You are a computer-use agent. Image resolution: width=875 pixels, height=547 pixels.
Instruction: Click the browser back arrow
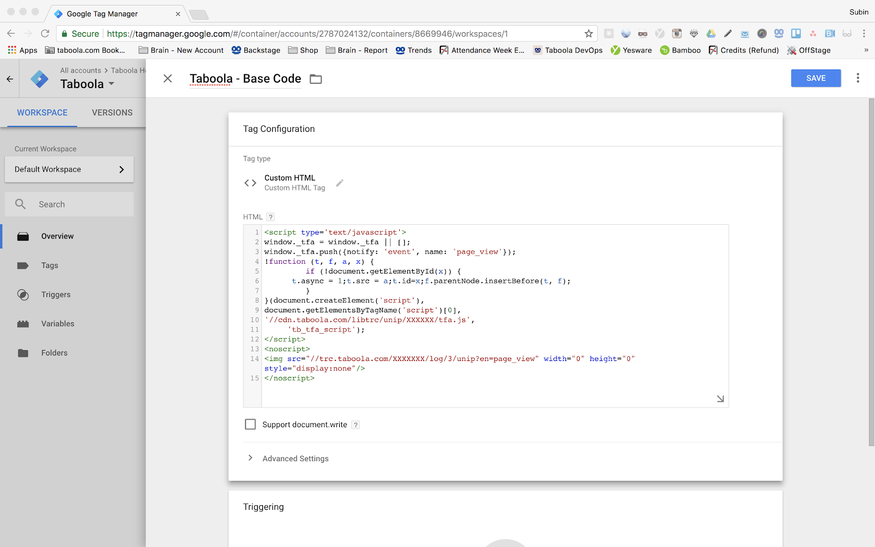[x=11, y=34]
